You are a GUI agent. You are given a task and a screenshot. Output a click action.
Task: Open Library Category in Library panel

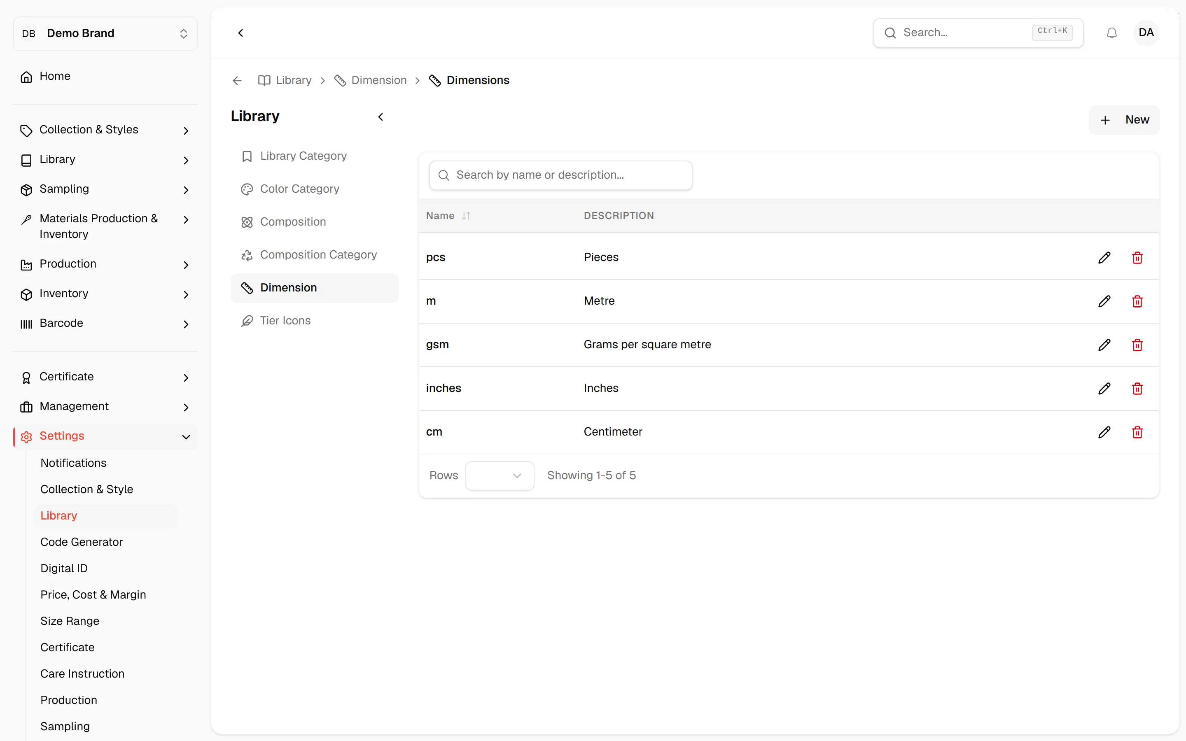(314, 156)
